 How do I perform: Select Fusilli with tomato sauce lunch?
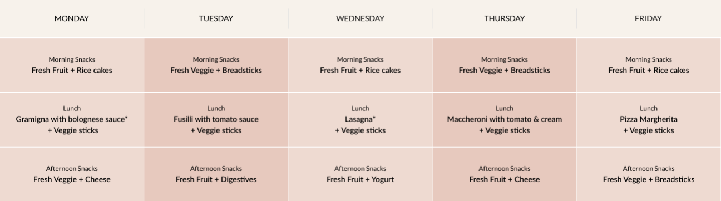click(216, 119)
